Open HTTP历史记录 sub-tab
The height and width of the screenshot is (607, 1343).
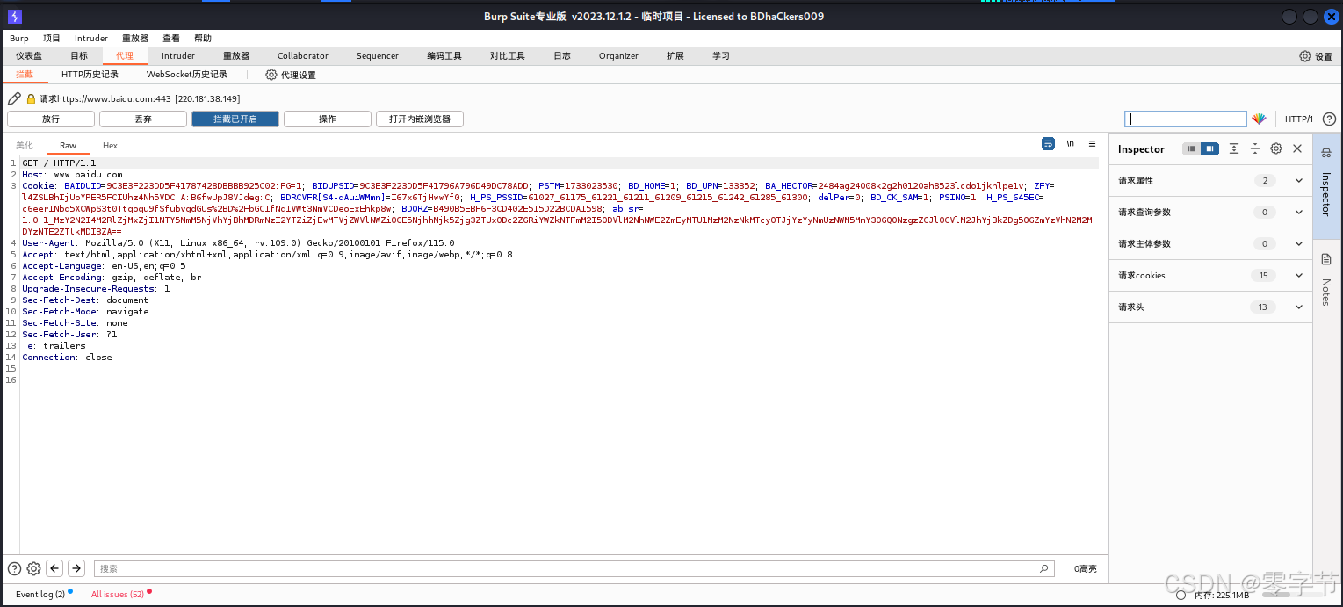coord(90,75)
